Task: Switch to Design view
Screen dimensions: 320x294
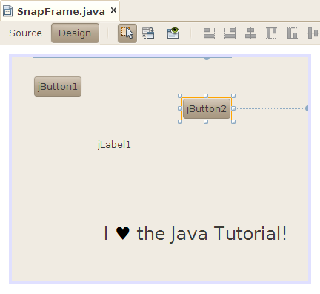Action: pyautogui.click(x=75, y=33)
